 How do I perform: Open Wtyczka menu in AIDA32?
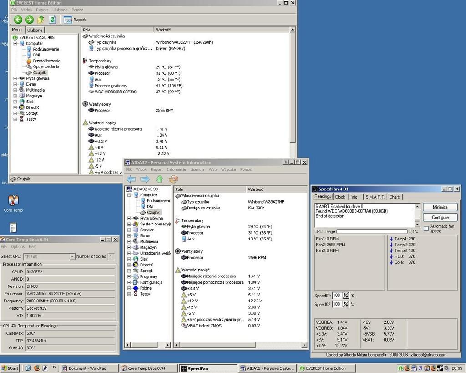pyautogui.click(x=228, y=169)
